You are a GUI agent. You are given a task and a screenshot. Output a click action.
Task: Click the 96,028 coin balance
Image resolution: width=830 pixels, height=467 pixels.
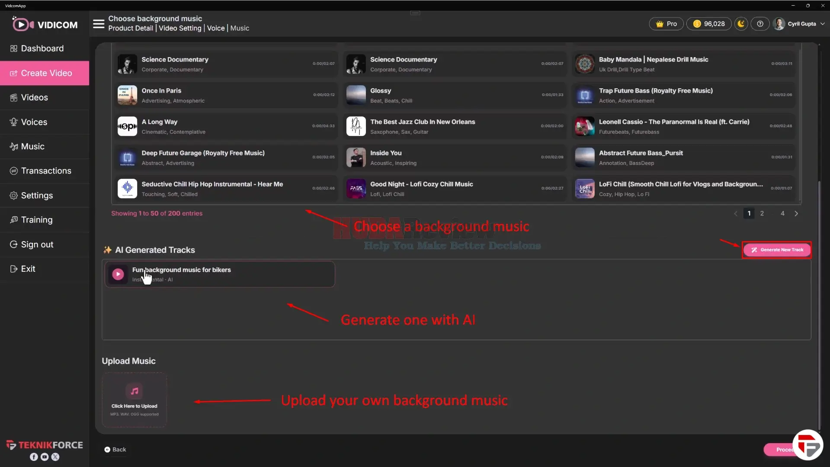pyautogui.click(x=709, y=24)
